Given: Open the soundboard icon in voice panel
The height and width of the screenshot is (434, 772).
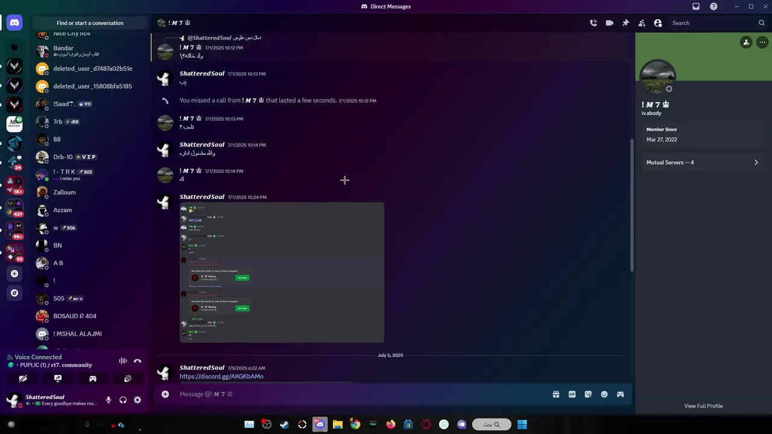Looking at the screenshot, I should click(128, 379).
